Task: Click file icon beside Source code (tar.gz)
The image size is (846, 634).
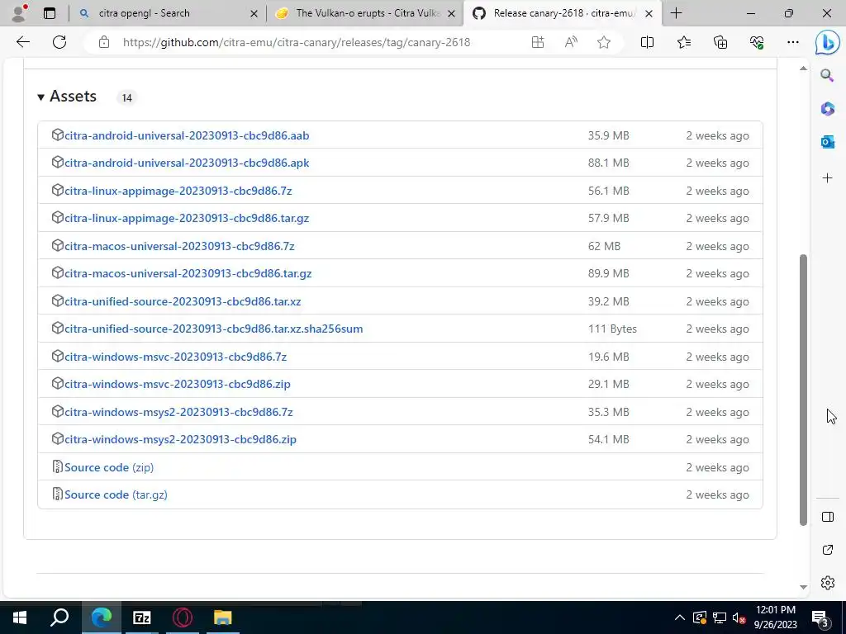Action: tap(57, 494)
